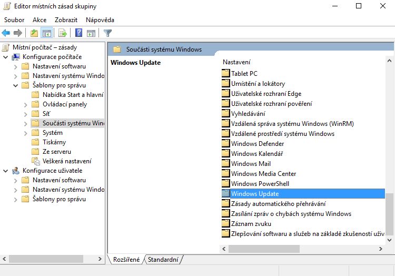Select Vzdálené prostředí systému Windows folder

pos(283,134)
